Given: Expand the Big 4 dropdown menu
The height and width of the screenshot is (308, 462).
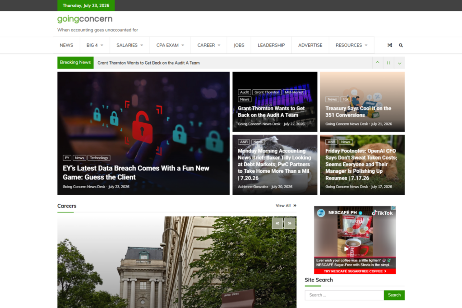Looking at the screenshot, I should [95, 45].
